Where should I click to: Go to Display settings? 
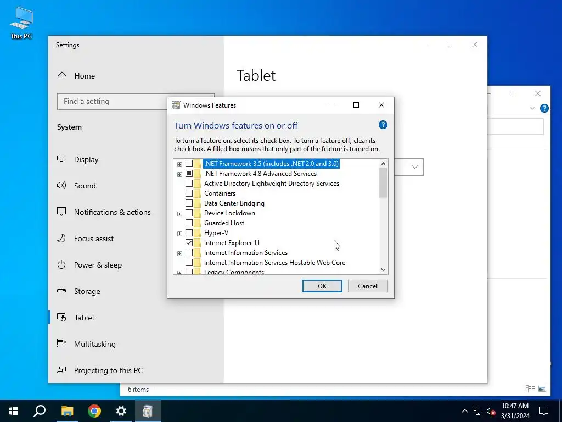[86, 159]
